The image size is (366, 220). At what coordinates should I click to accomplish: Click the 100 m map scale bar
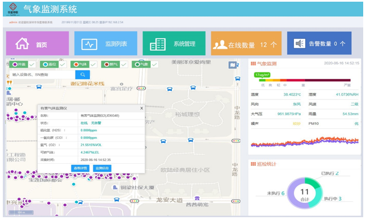point(21,213)
